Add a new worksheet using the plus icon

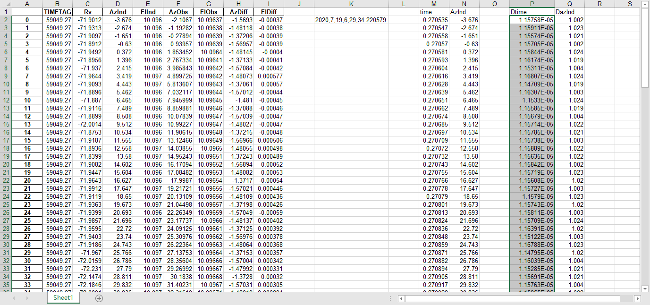point(99,299)
